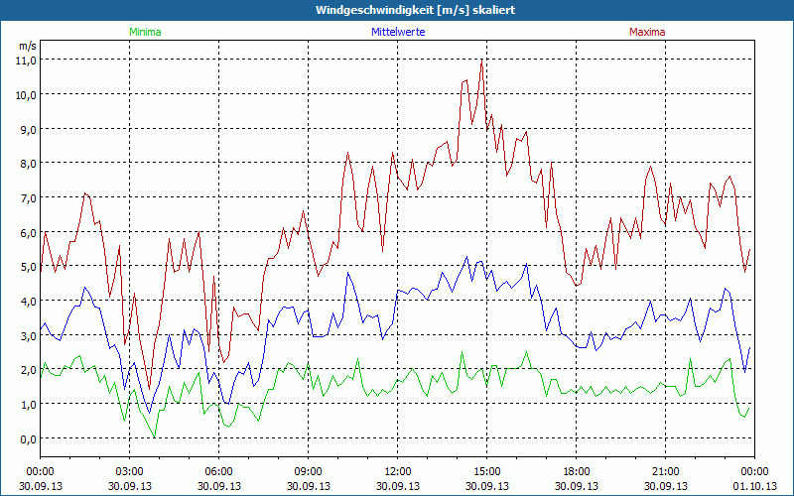Screen dimensions: 794x496
Task: Click the 3,0 y-axis value
Action: click(x=28, y=335)
